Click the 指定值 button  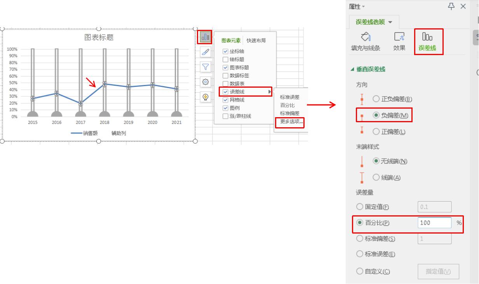point(438,271)
